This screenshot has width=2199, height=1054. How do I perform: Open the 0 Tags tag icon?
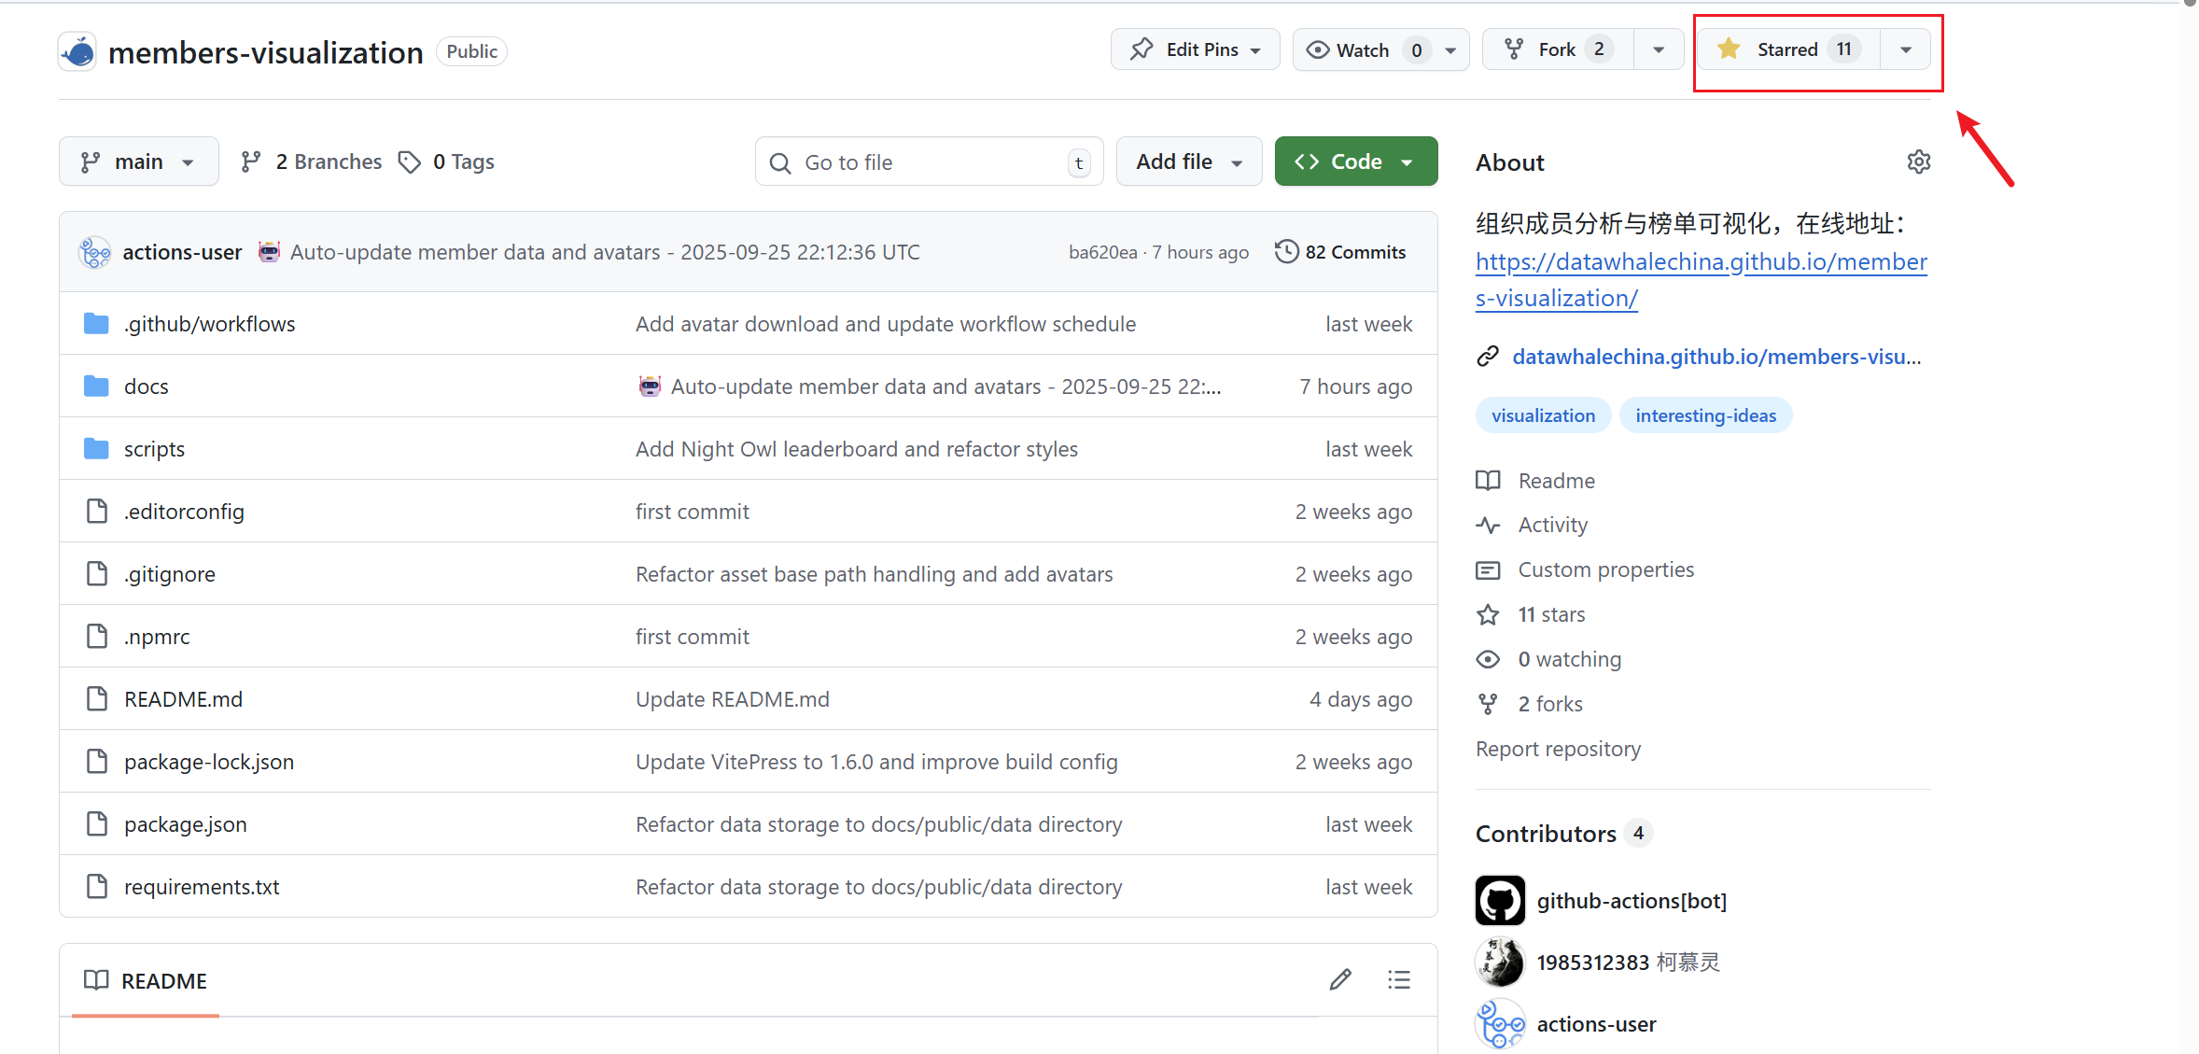(x=409, y=162)
